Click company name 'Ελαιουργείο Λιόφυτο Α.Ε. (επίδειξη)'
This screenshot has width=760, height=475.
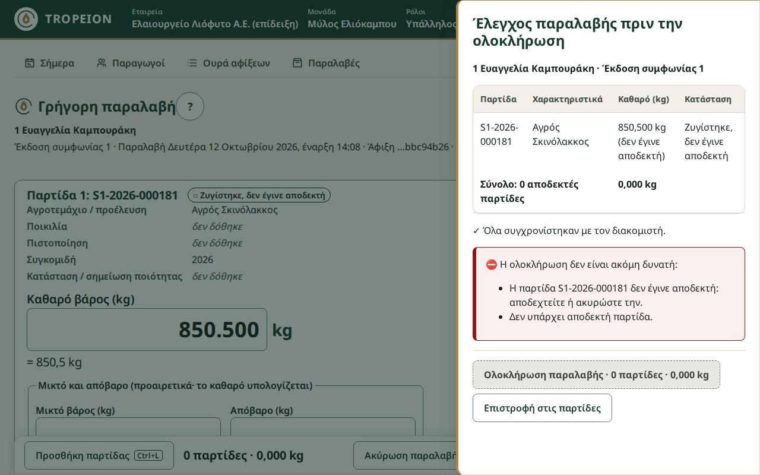tap(215, 24)
